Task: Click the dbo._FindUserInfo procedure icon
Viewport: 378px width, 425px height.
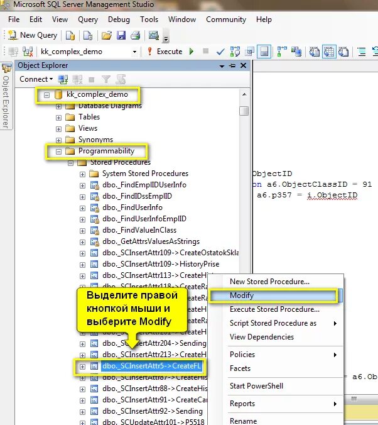Action: [x=94, y=208]
